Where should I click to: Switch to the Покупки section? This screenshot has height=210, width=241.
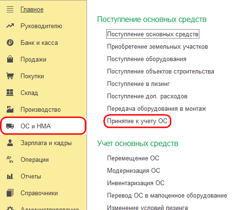pos(32,76)
